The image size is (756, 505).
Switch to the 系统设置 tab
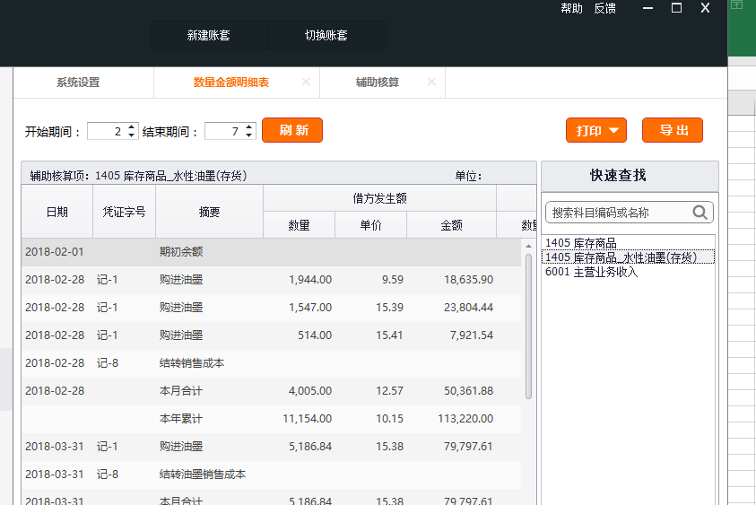click(78, 83)
